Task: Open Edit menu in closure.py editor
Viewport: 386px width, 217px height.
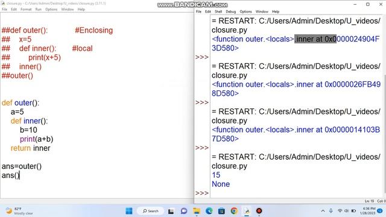Action: tap(14, 10)
